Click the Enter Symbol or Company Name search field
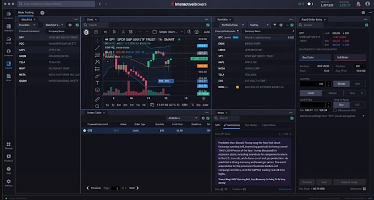This screenshot has width=374, height=200. point(56,4)
